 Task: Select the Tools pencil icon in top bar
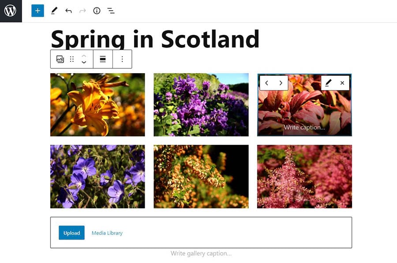(x=54, y=11)
